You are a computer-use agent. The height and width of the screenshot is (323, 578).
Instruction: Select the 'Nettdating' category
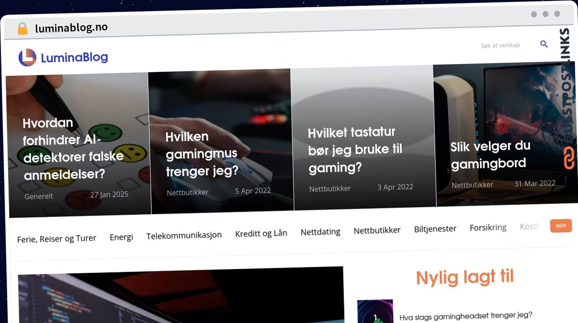(320, 232)
